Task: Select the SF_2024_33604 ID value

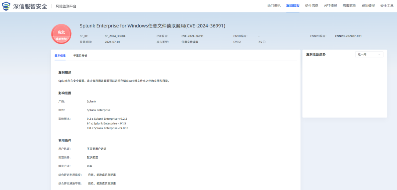Action: click(115, 36)
